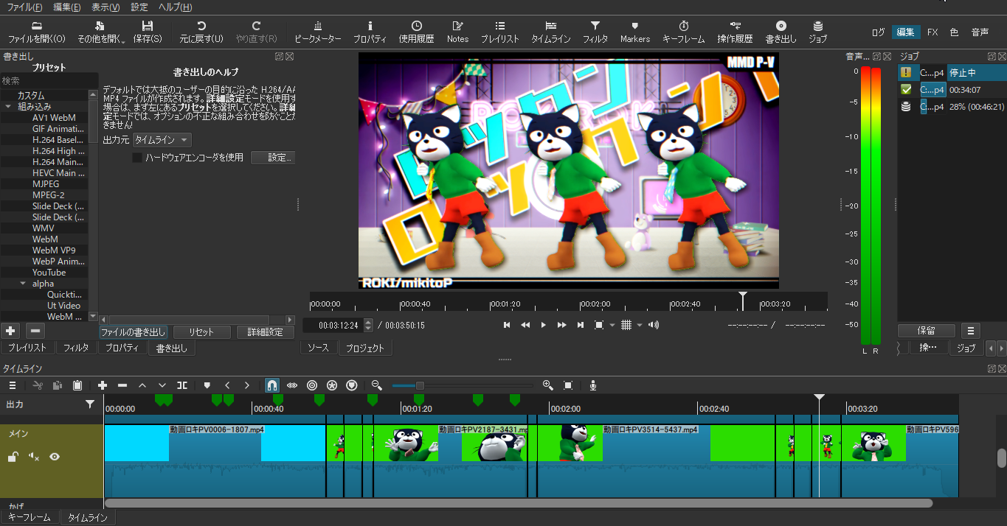The image size is (1007, 526).
Task: Open the ピークメーター audio meter panel
Action: click(317, 32)
